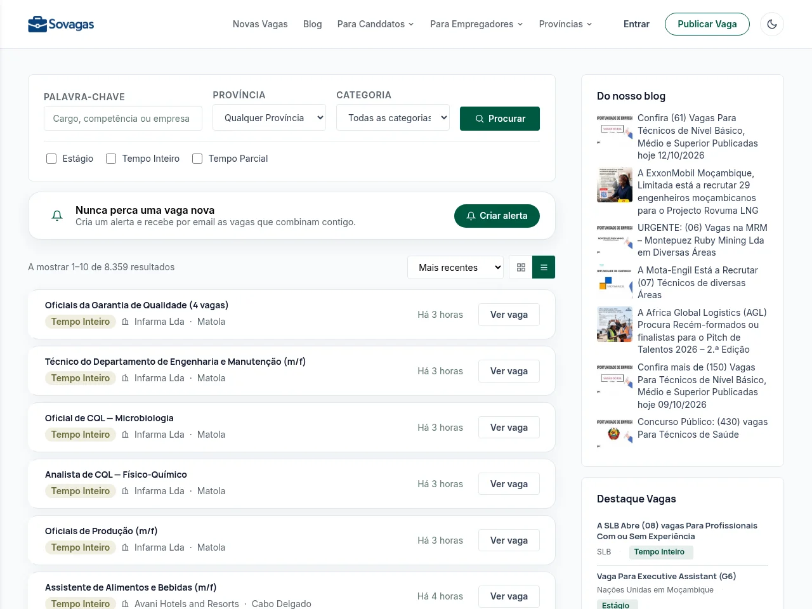
Task: Expand the Todas as categorias dropdown
Action: (393, 118)
